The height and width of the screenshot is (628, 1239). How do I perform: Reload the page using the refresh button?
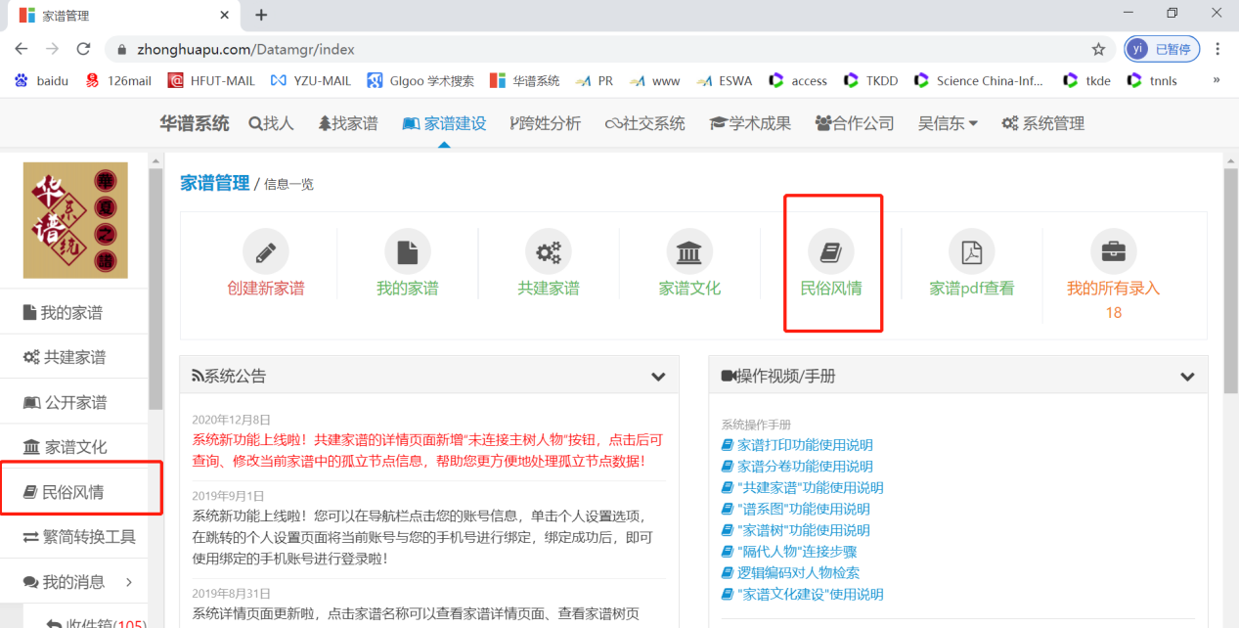[x=84, y=49]
